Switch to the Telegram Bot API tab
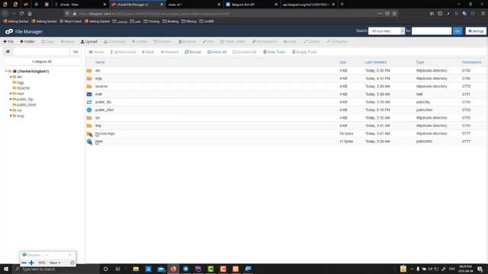The image size is (488, 274). pos(251,5)
